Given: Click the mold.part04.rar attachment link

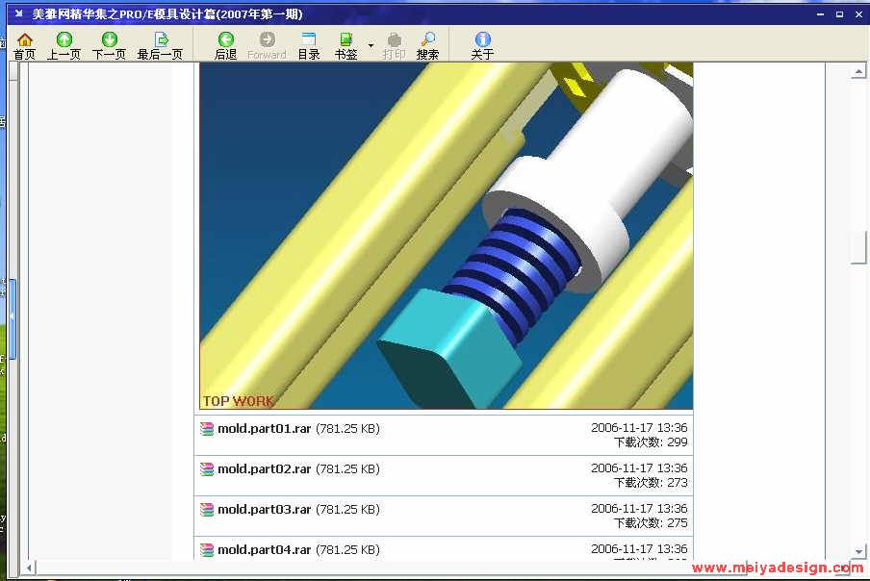Looking at the screenshot, I should pyautogui.click(x=264, y=550).
